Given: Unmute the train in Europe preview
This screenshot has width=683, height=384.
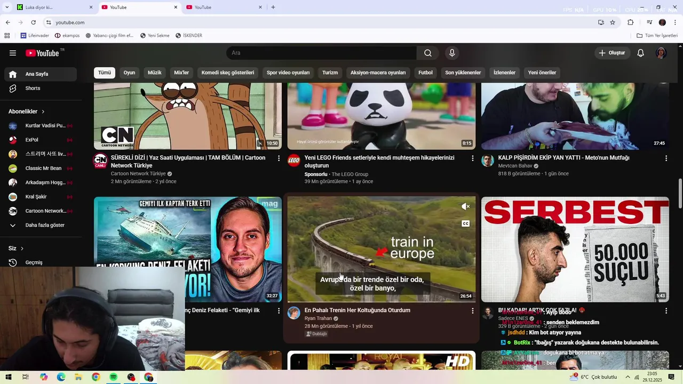Looking at the screenshot, I should tap(465, 206).
